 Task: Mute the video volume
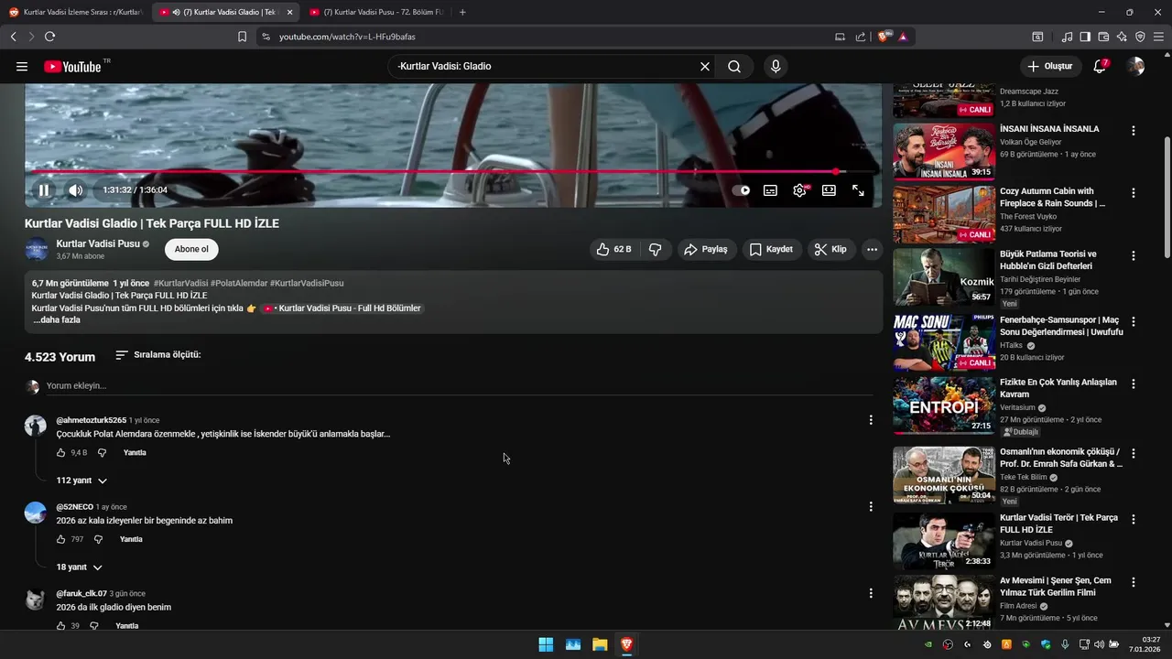[x=76, y=190]
